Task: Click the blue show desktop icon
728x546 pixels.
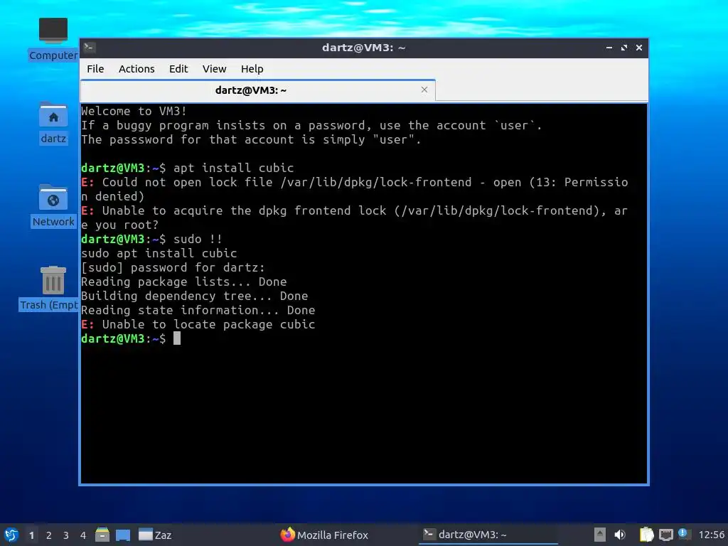Action: 123,535
